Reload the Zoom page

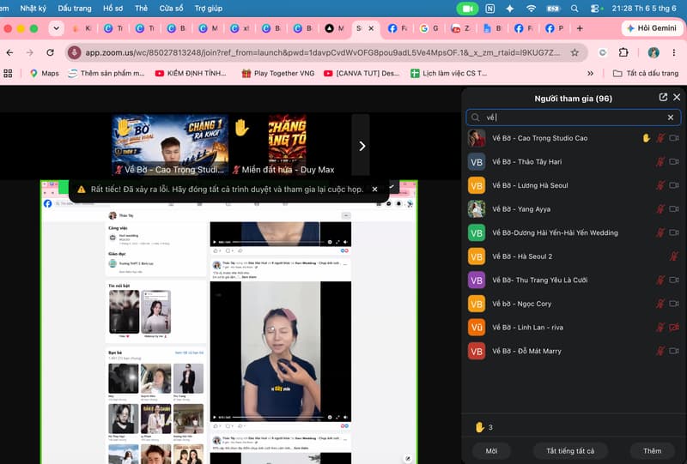pyautogui.click(x=51, y=52)
